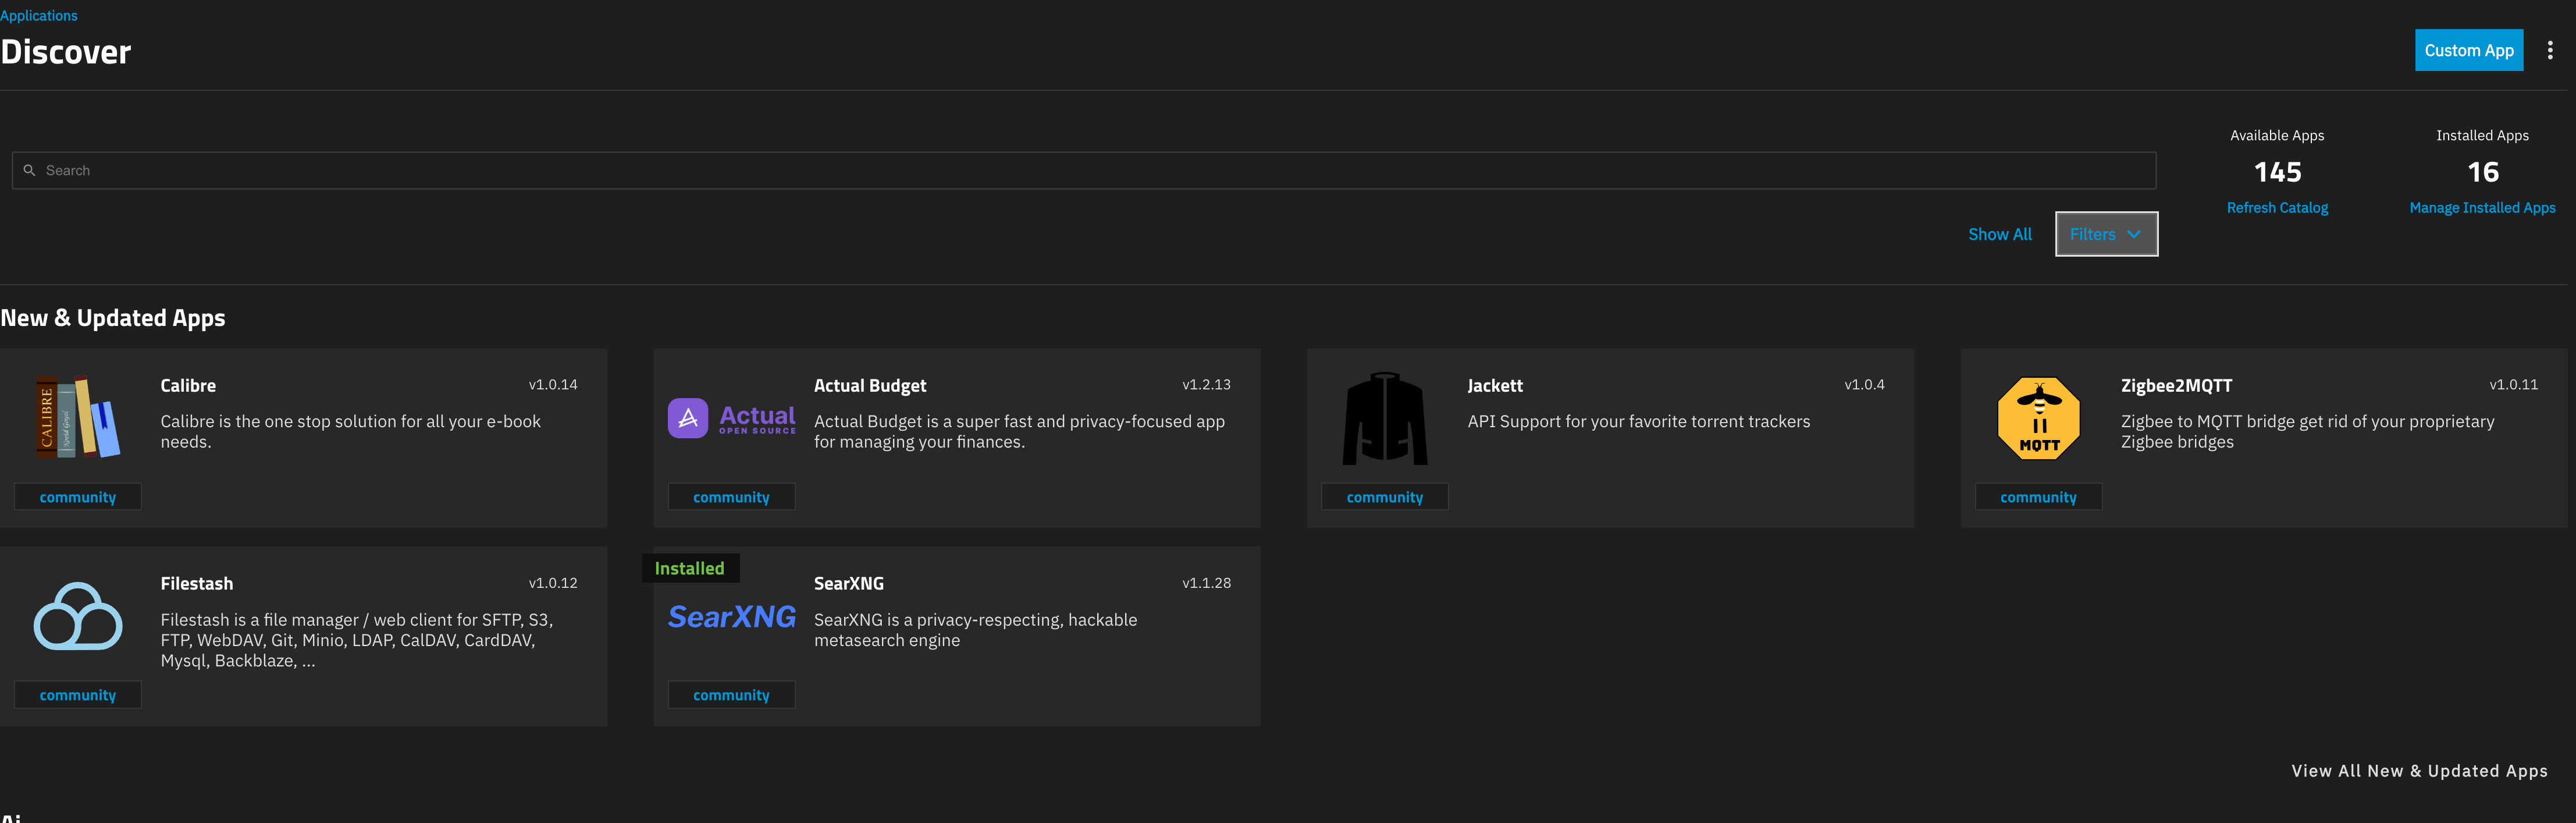2576x823 pixels.
Task: Click community tag on Filestash card
Action: click(x=78, y=695)
